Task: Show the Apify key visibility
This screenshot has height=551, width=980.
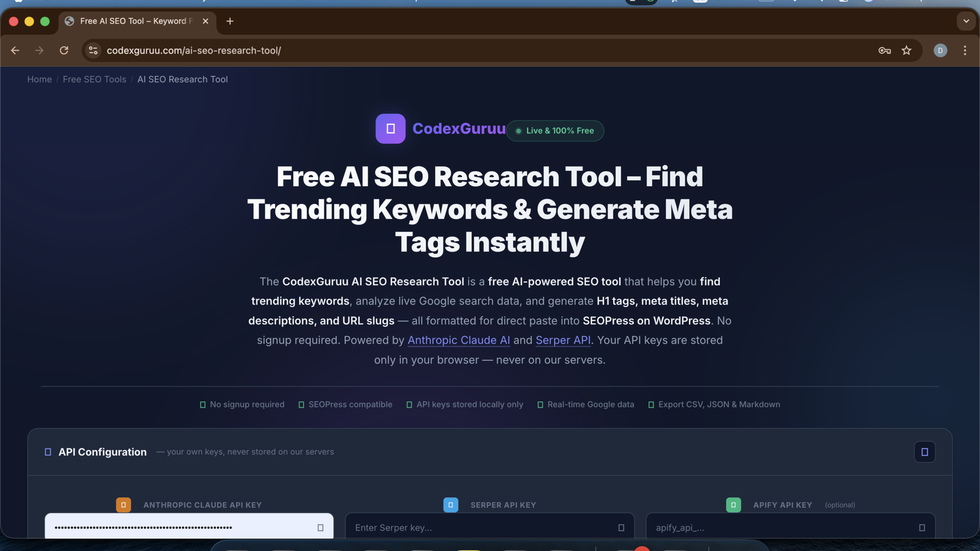Action: [922, 528]
